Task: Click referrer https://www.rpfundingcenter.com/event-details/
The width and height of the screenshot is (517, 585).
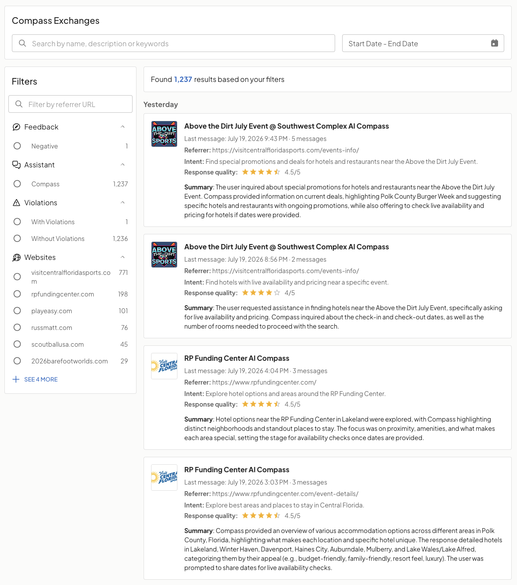Action: pos(285,494)
